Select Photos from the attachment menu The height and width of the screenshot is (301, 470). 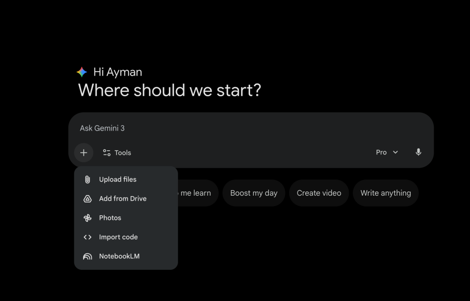(x=110, y=218)
